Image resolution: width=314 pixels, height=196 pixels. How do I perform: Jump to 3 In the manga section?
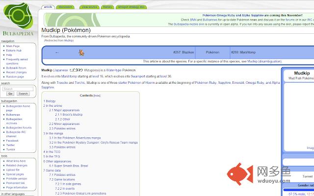tap(53, 133)
